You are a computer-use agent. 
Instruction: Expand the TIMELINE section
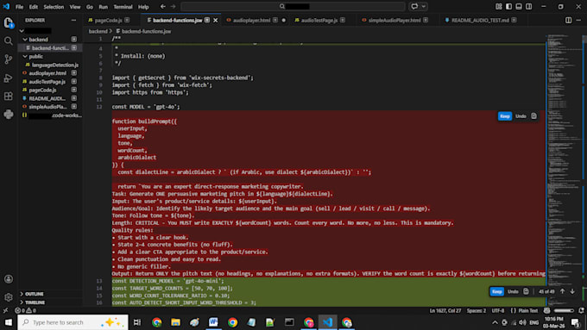35,302
